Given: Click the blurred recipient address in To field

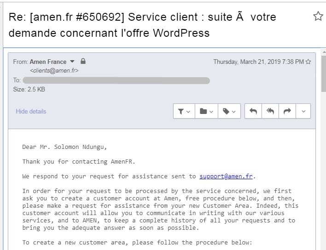Looking at the screenshot, I should click(116, 80).
